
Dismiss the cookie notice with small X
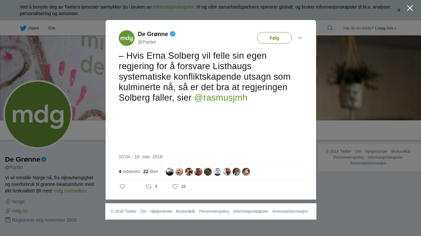399,10
